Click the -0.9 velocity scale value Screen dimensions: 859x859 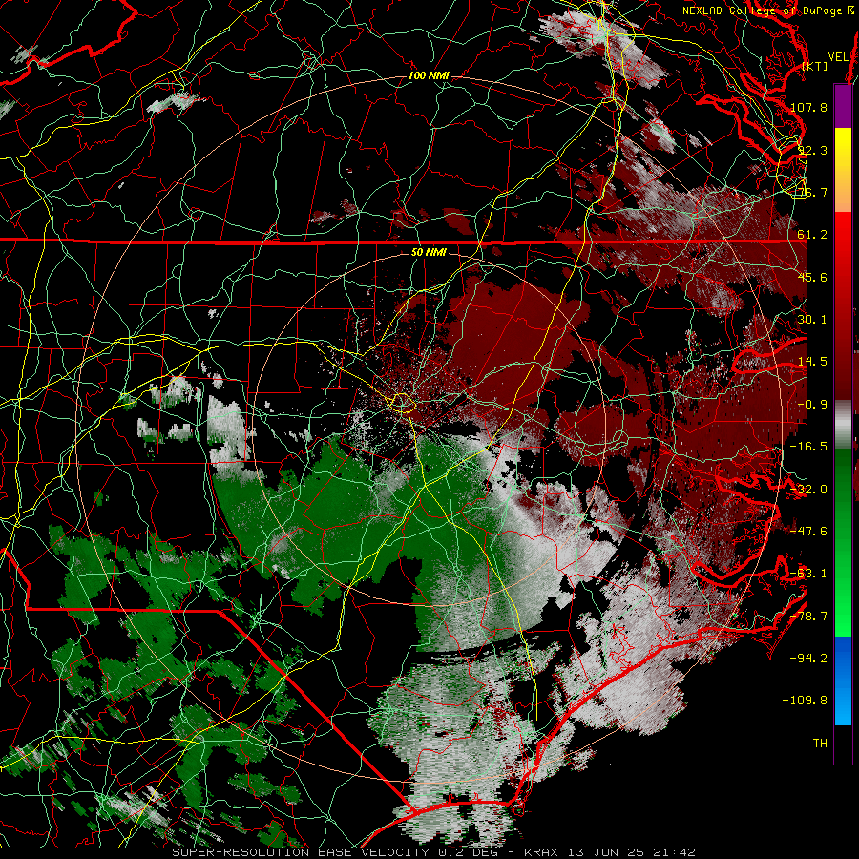point(812,405)
